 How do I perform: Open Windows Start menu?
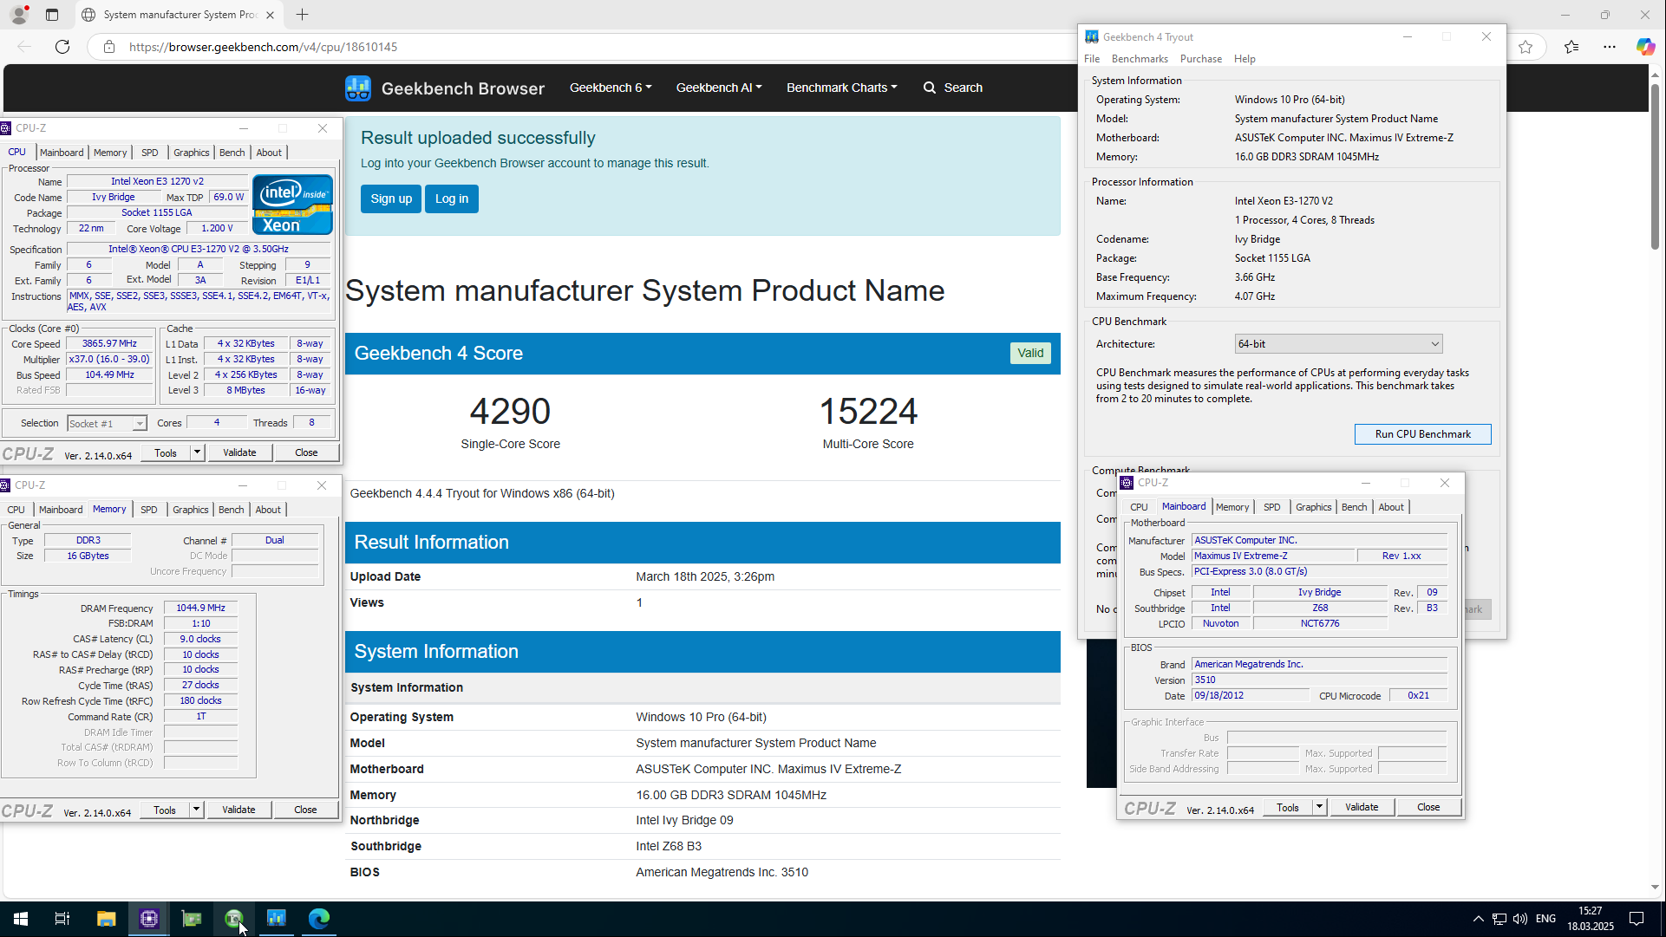(x=21, y=919)
